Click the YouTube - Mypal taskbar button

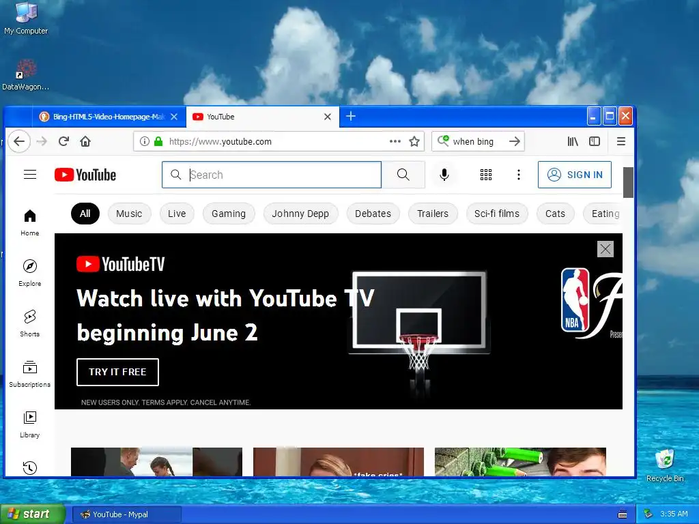point(126,514)
